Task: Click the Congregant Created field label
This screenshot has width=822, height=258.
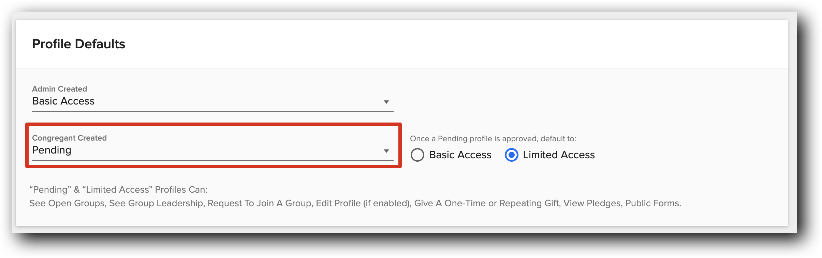Action: point(70,138)
